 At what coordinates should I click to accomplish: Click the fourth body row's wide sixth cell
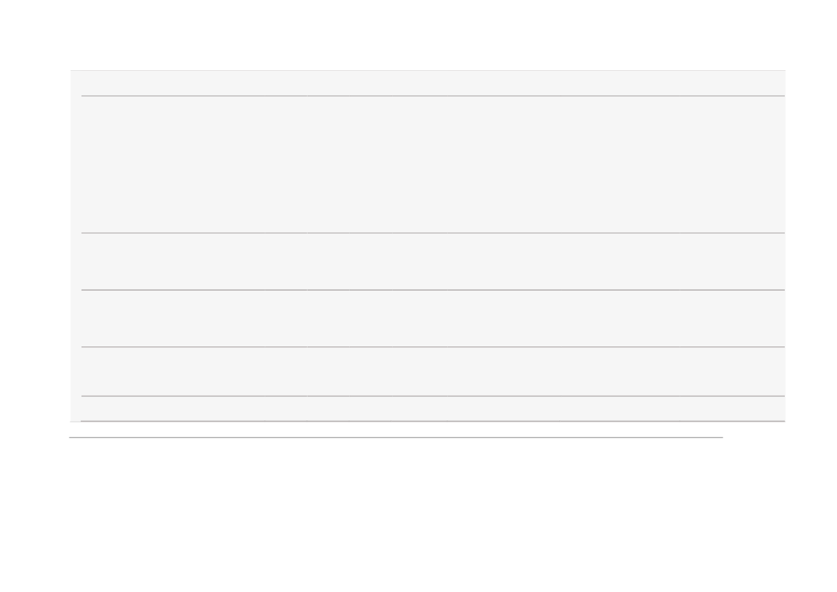click(x=504, y=372)
